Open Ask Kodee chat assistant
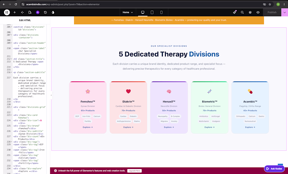Viewport: 288px width, 174px height. [x=274, y=168]
